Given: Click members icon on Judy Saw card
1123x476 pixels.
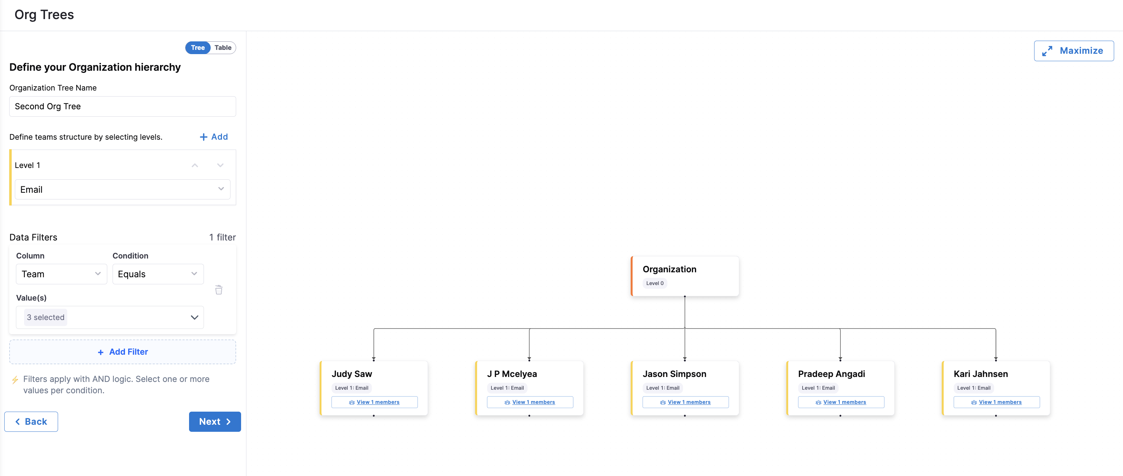Looking at the screenshot, I should coord(351,402).
